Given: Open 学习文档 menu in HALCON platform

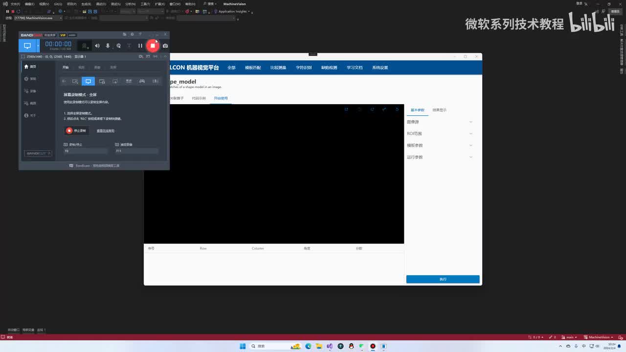Looking at the screenshot, I should (355, 67).
